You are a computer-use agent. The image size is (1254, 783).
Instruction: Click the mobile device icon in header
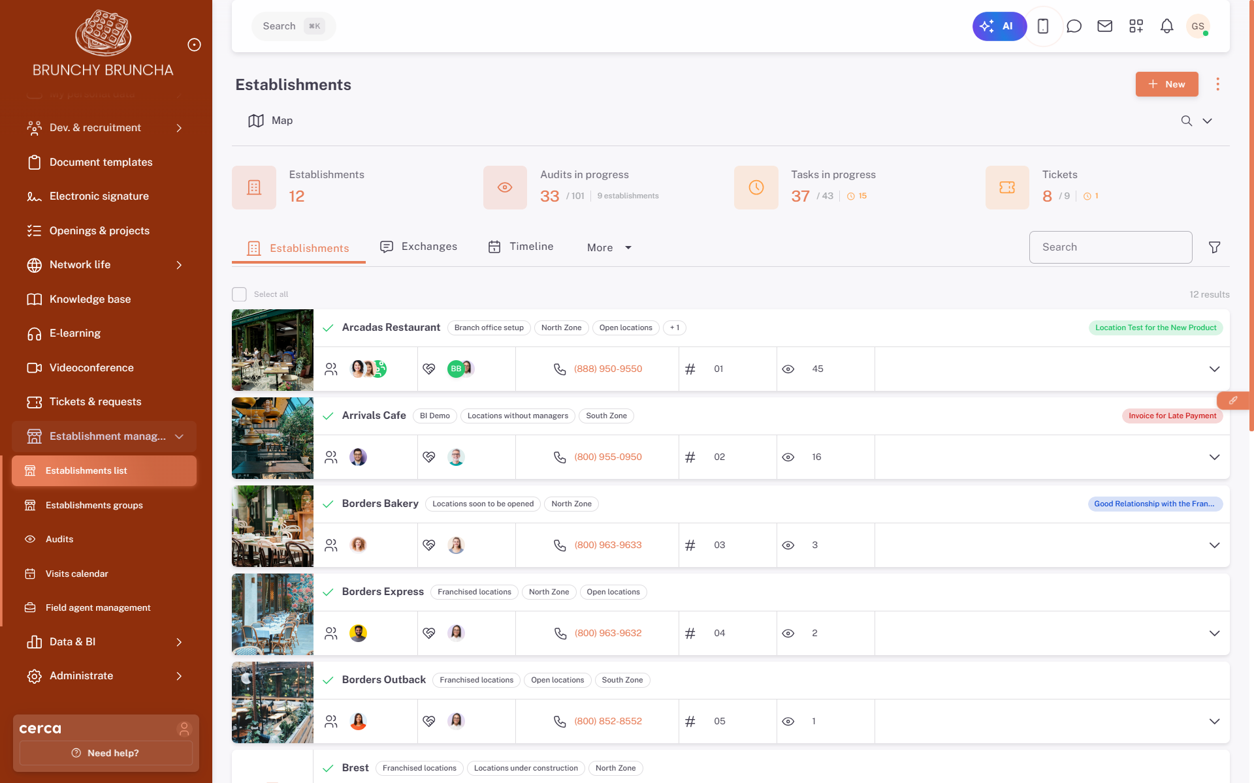pyautogui.click(x=1043, y=26)
